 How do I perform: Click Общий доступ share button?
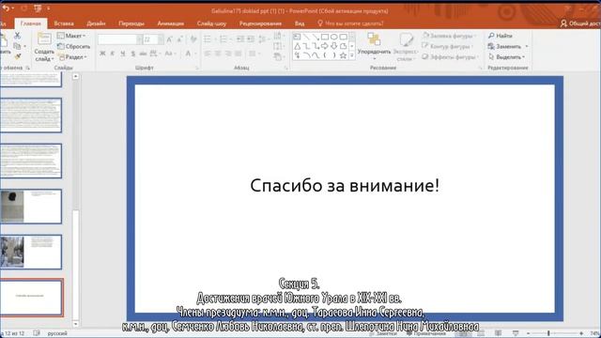click(580, 23)
